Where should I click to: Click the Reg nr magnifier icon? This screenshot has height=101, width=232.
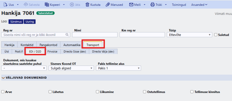pos(67,35)
